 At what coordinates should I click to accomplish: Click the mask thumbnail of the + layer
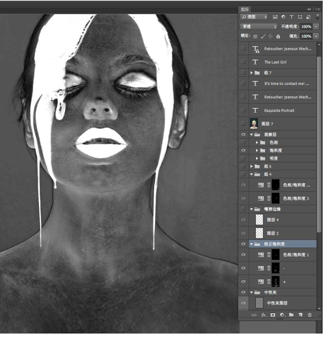[275, 282]
